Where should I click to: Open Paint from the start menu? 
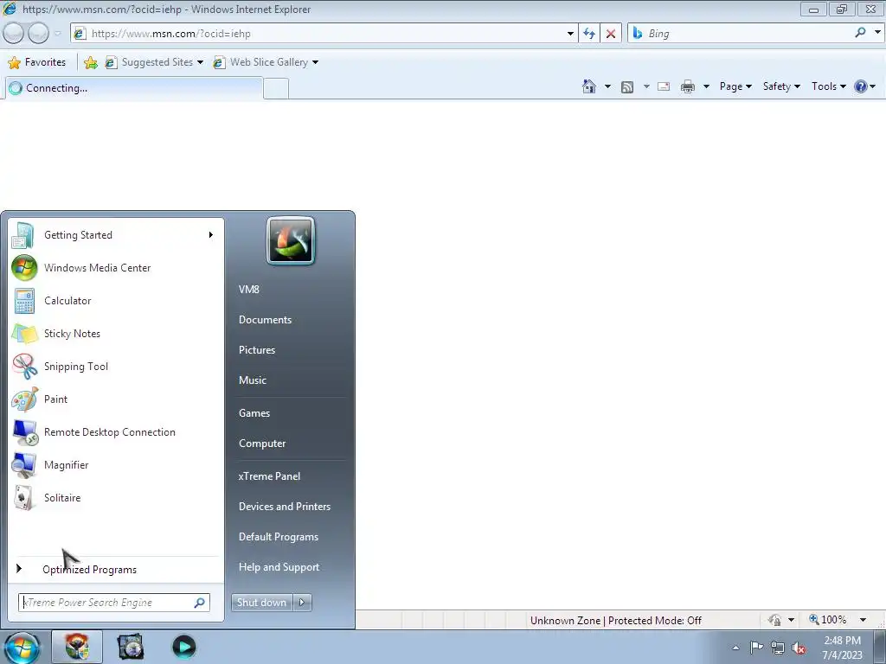click(x=116, y=399)
